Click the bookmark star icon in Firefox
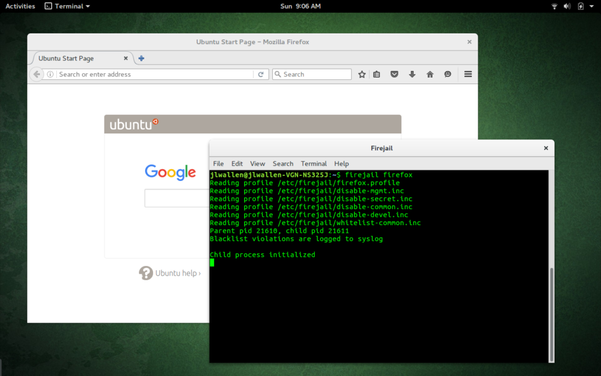 362,74
